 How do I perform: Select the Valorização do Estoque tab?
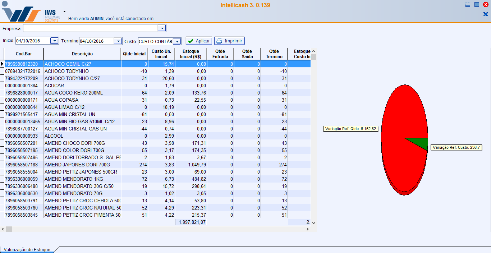(27, 250)
